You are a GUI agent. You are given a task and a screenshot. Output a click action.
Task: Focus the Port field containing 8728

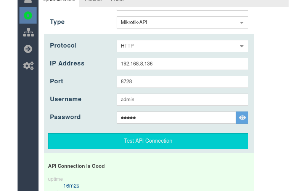182,82
